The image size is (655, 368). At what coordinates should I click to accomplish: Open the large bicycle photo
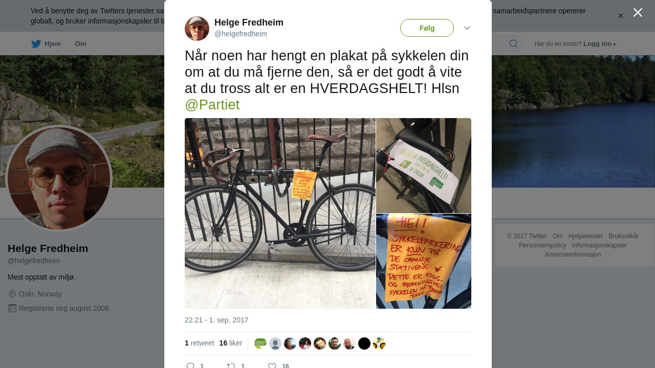[x=280, y=213]
